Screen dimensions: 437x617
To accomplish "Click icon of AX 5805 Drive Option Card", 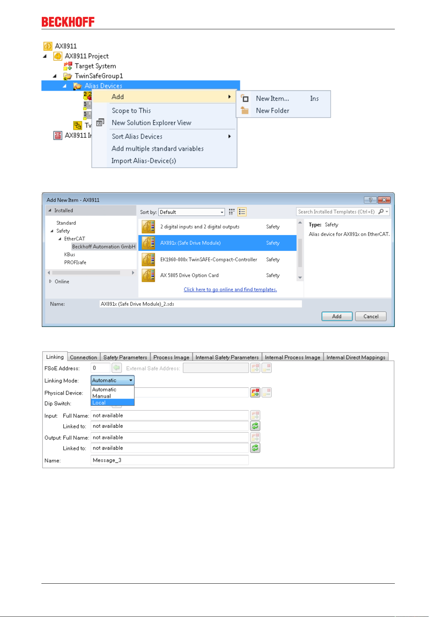I will pyautogui.click(x=148, y=275).
